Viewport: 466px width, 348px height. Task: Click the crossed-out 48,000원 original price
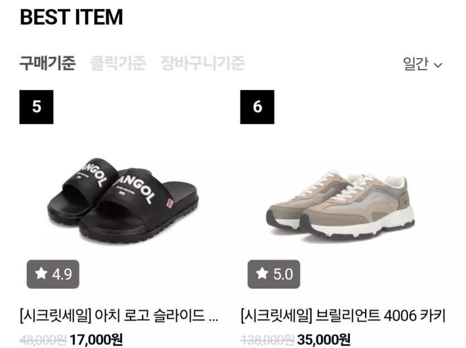point(43,340)
